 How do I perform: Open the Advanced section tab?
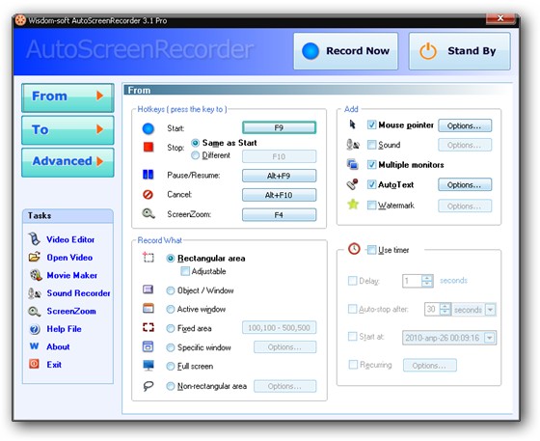coord(67,162)
